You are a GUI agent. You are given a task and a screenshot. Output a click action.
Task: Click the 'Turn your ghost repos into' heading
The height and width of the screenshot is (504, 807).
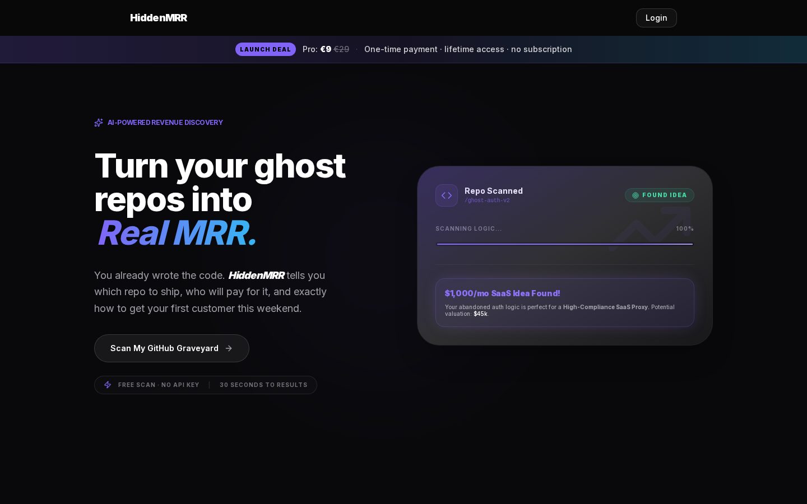tap(220, 183)
